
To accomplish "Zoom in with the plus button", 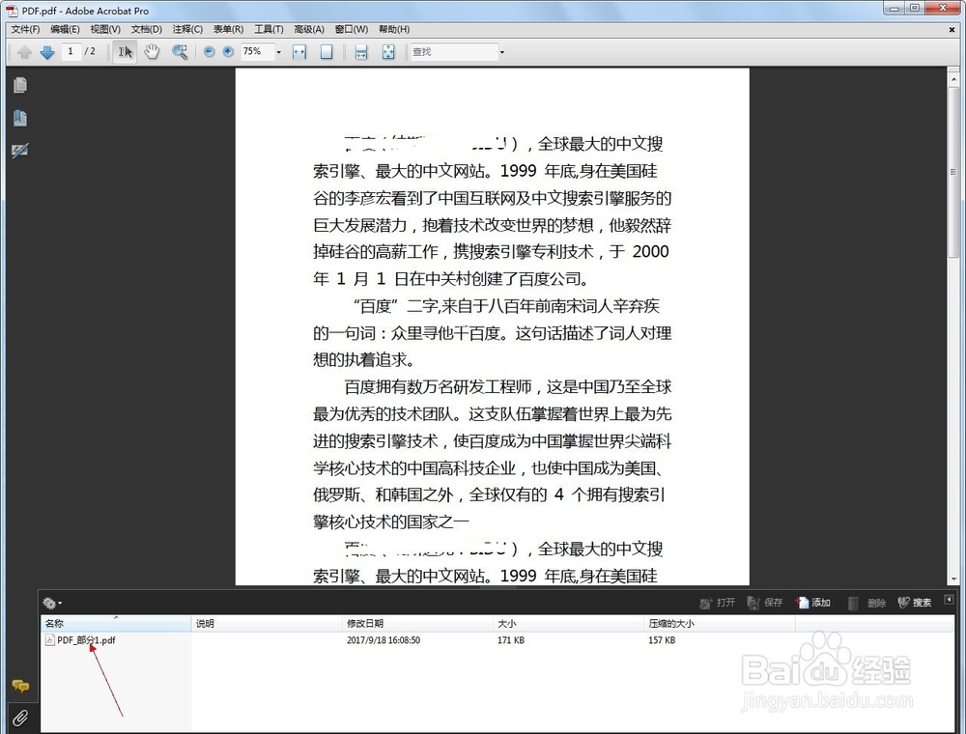I will [x=228, y=52].
